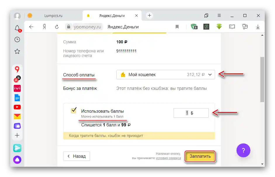This screenshot has width=275, height=177.
Task: Click the Когда тратите баллы notice
Action: (x=139, y=135)
